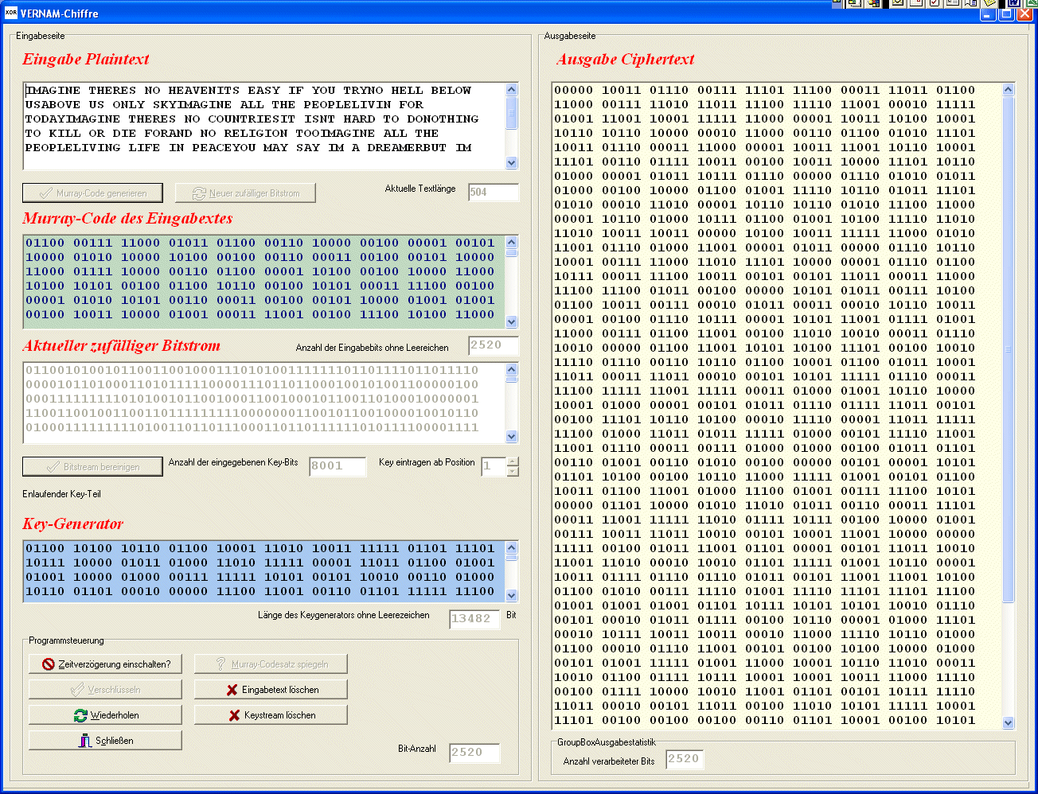Decrease key position with stepper down arrow
This screenshot has width=1038, height=794.
[513, 471]
